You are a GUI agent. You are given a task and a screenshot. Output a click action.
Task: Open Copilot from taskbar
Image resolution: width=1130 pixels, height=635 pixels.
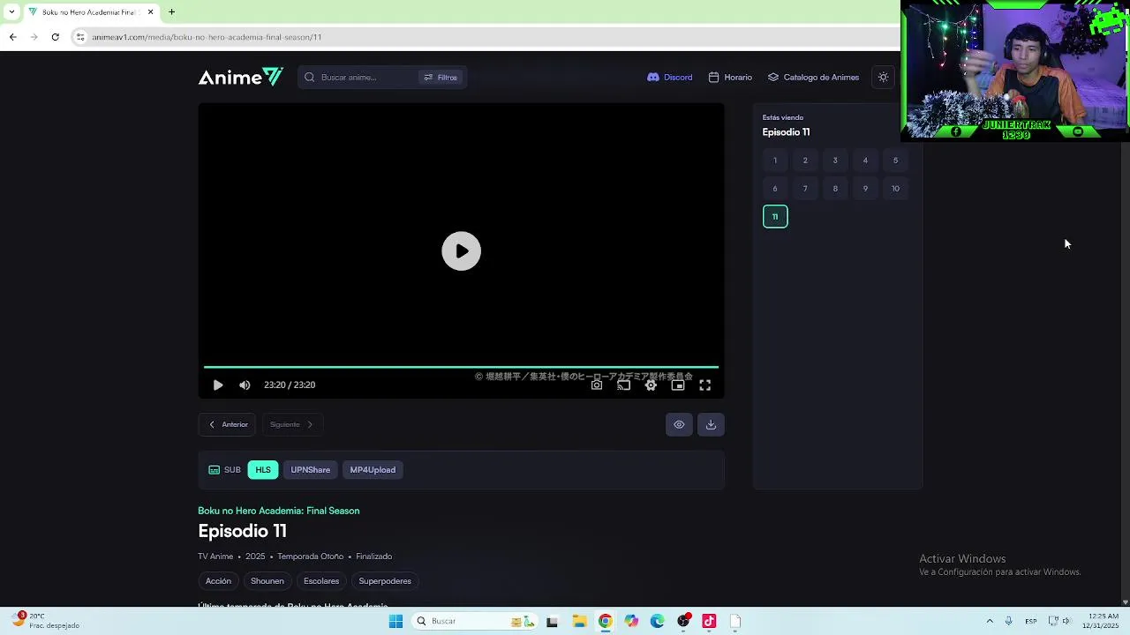631,622
